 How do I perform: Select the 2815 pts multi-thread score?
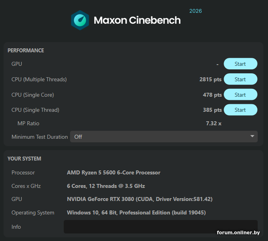click(x=210, y=79)
